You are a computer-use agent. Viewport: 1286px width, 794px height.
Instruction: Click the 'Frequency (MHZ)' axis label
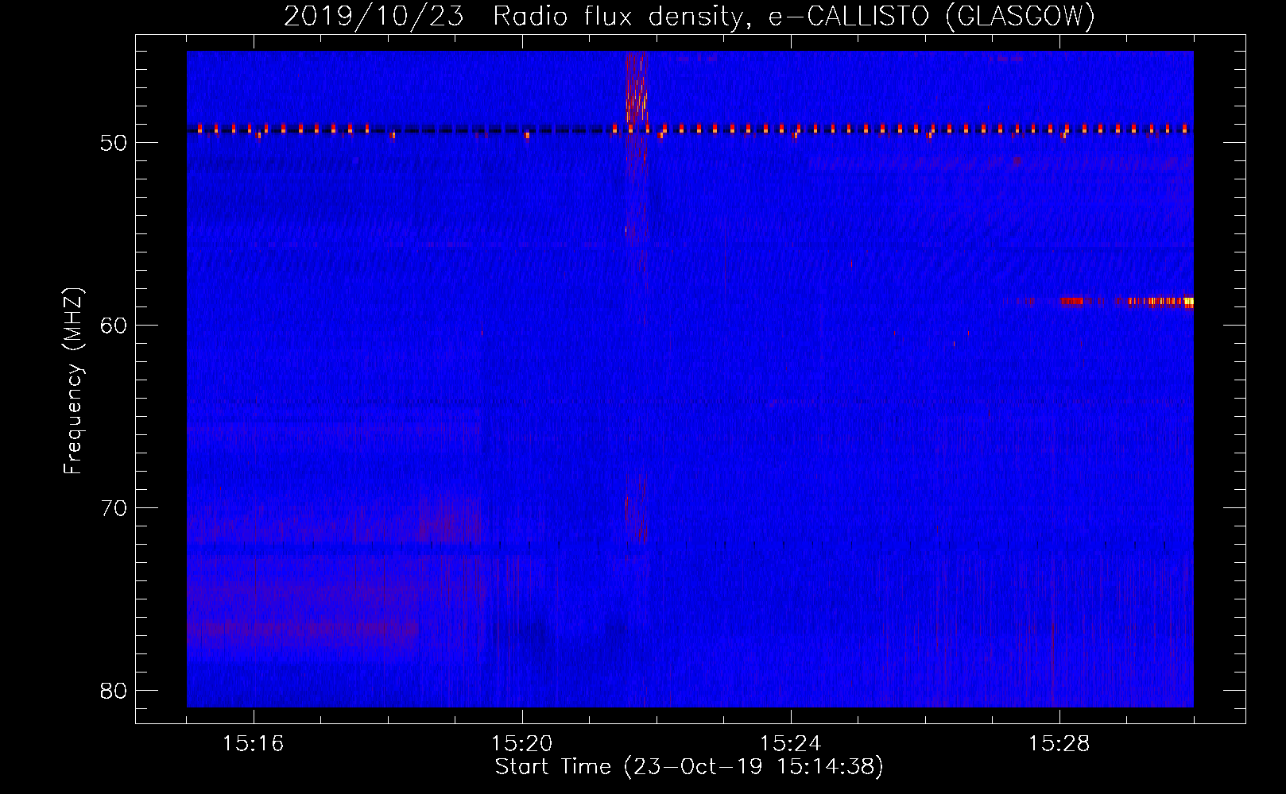(73, 381)
